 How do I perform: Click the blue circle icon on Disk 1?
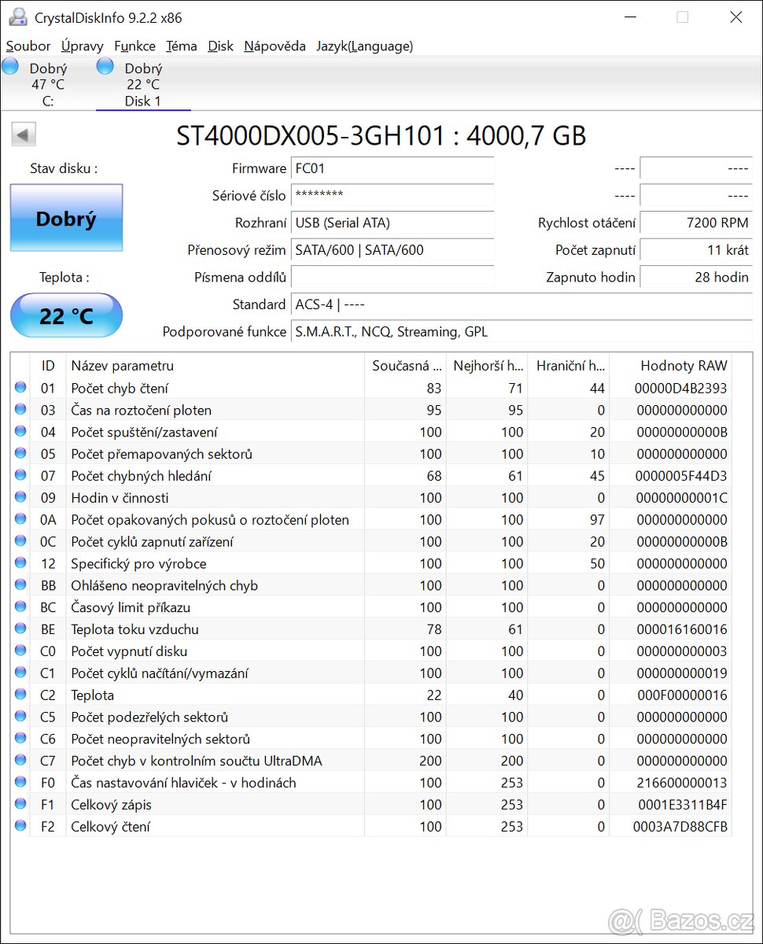[x=105, y=66]
